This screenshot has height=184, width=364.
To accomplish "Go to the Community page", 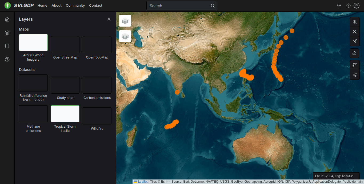I will point(75,6).
